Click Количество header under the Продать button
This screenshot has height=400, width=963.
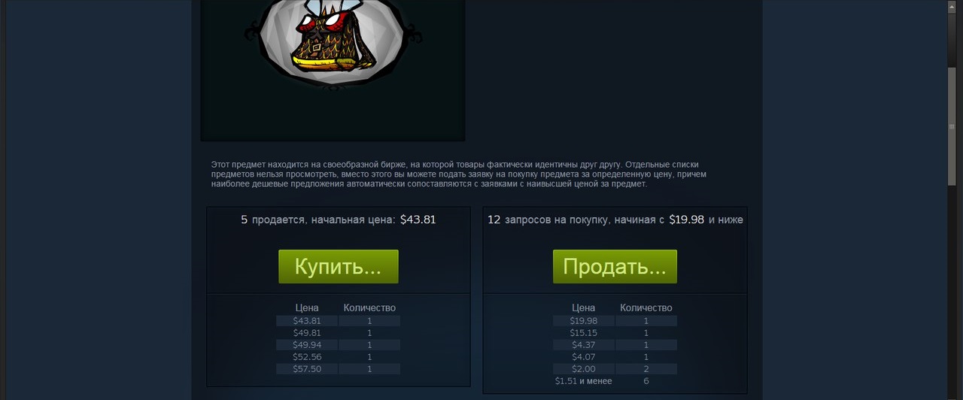click(x=646, y=308)
